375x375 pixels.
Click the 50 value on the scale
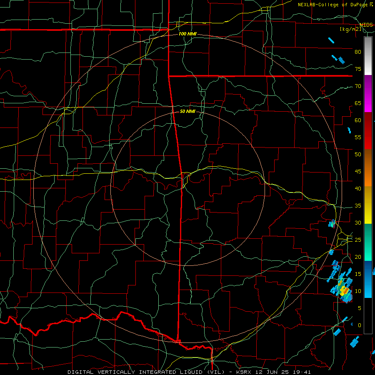pos(358,154)
